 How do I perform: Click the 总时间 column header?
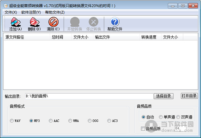pos(61,37)
